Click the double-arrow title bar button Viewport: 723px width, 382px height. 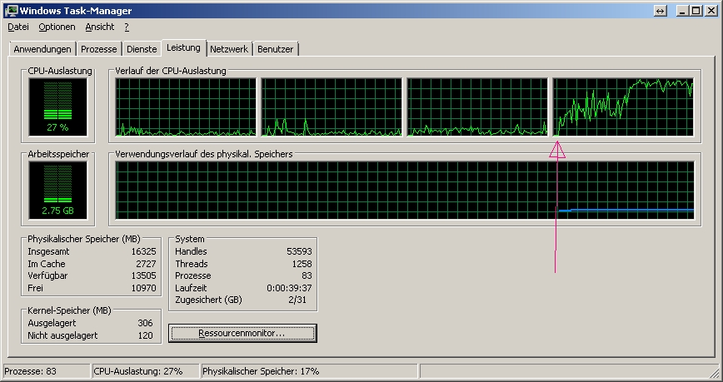click(661, 11)
